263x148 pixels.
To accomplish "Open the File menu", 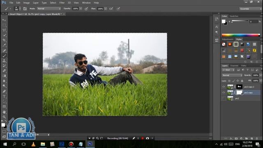I will (x=11, y=3).
